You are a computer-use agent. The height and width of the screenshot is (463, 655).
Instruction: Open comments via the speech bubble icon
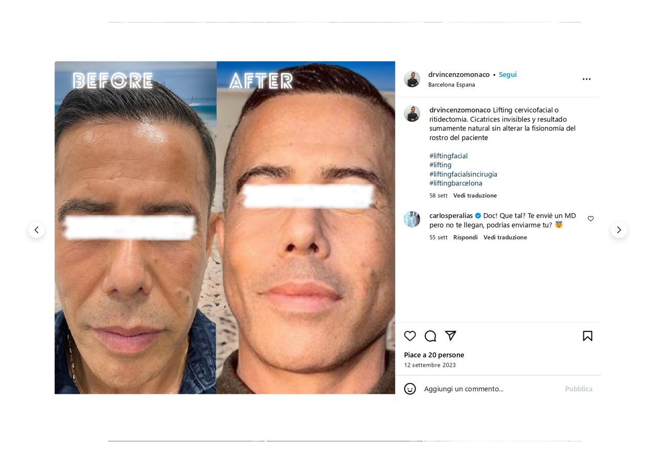(x=430, y=336)
